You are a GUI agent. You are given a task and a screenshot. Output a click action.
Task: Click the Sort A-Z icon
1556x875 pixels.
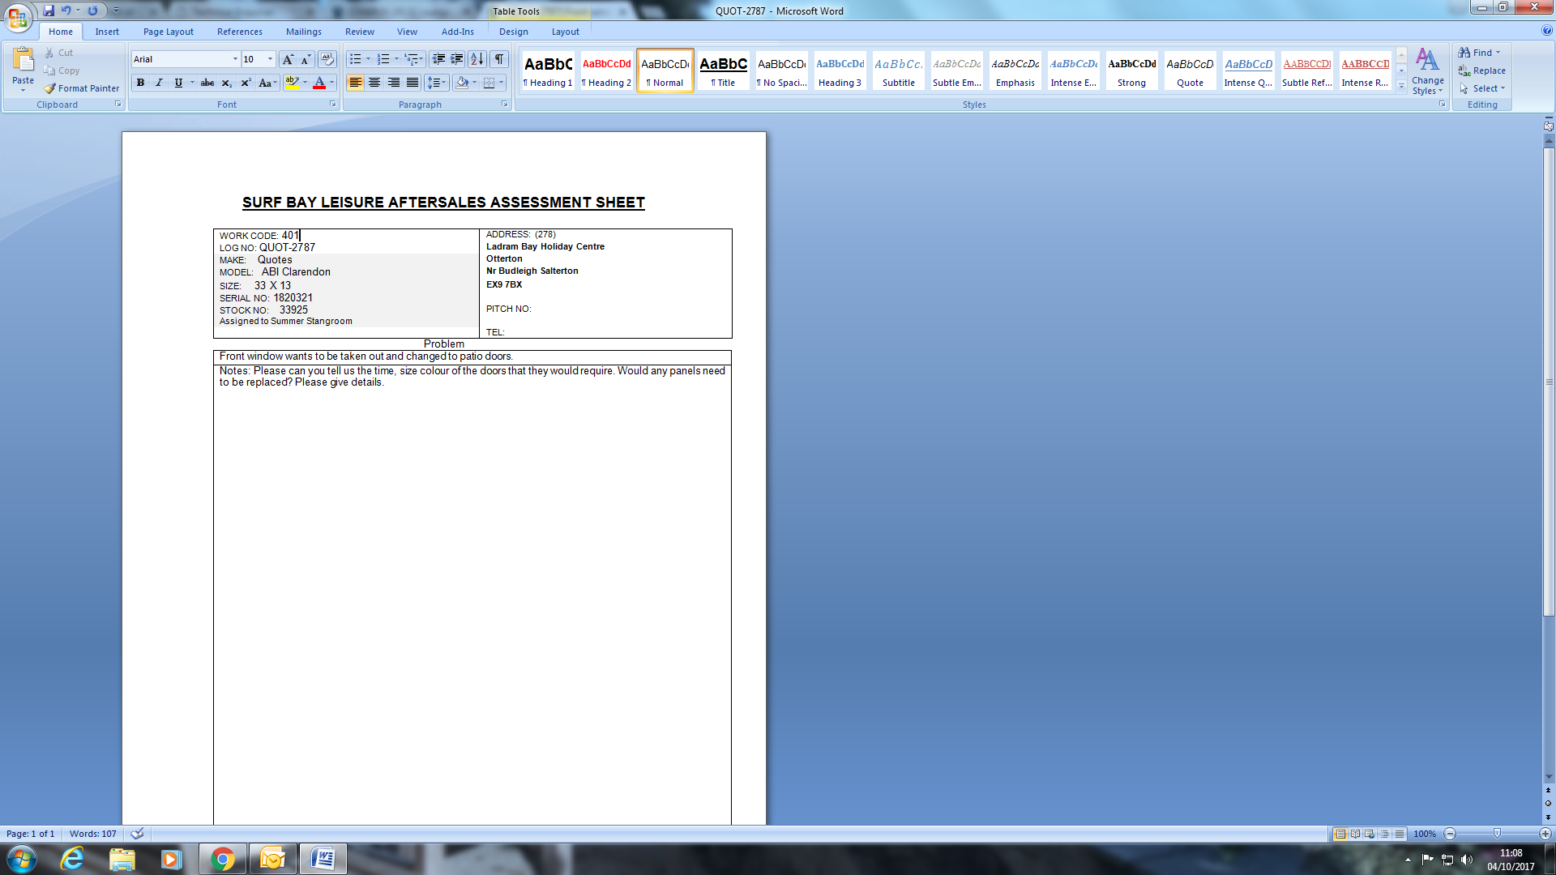[x=477, y=59]
